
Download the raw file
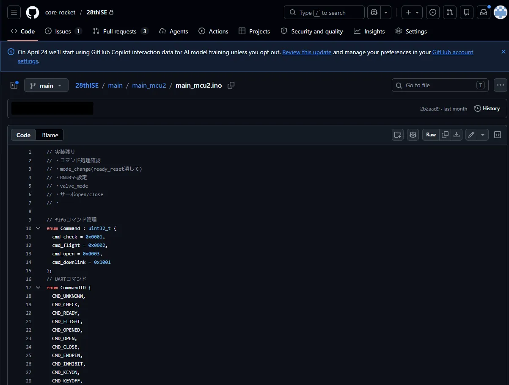point(456,135)
